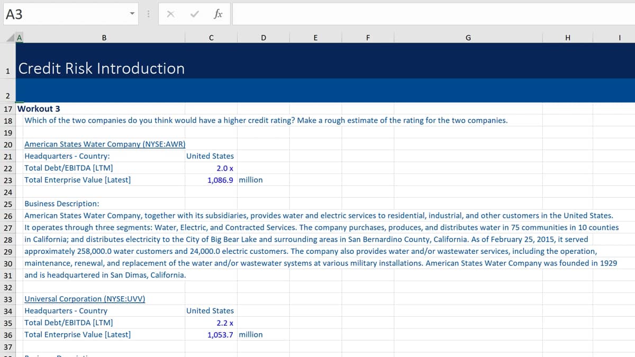The width and height of the screenshot is (635, 357).
Task: Select Headquarters - Country label in row 34
Action: pos(66,310)
